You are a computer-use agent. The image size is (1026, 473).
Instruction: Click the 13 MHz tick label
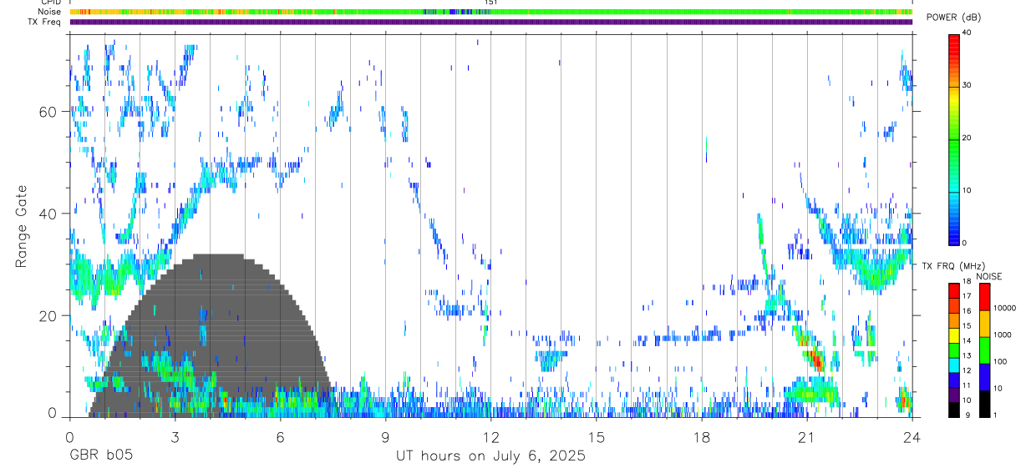(x=967, y=356)
